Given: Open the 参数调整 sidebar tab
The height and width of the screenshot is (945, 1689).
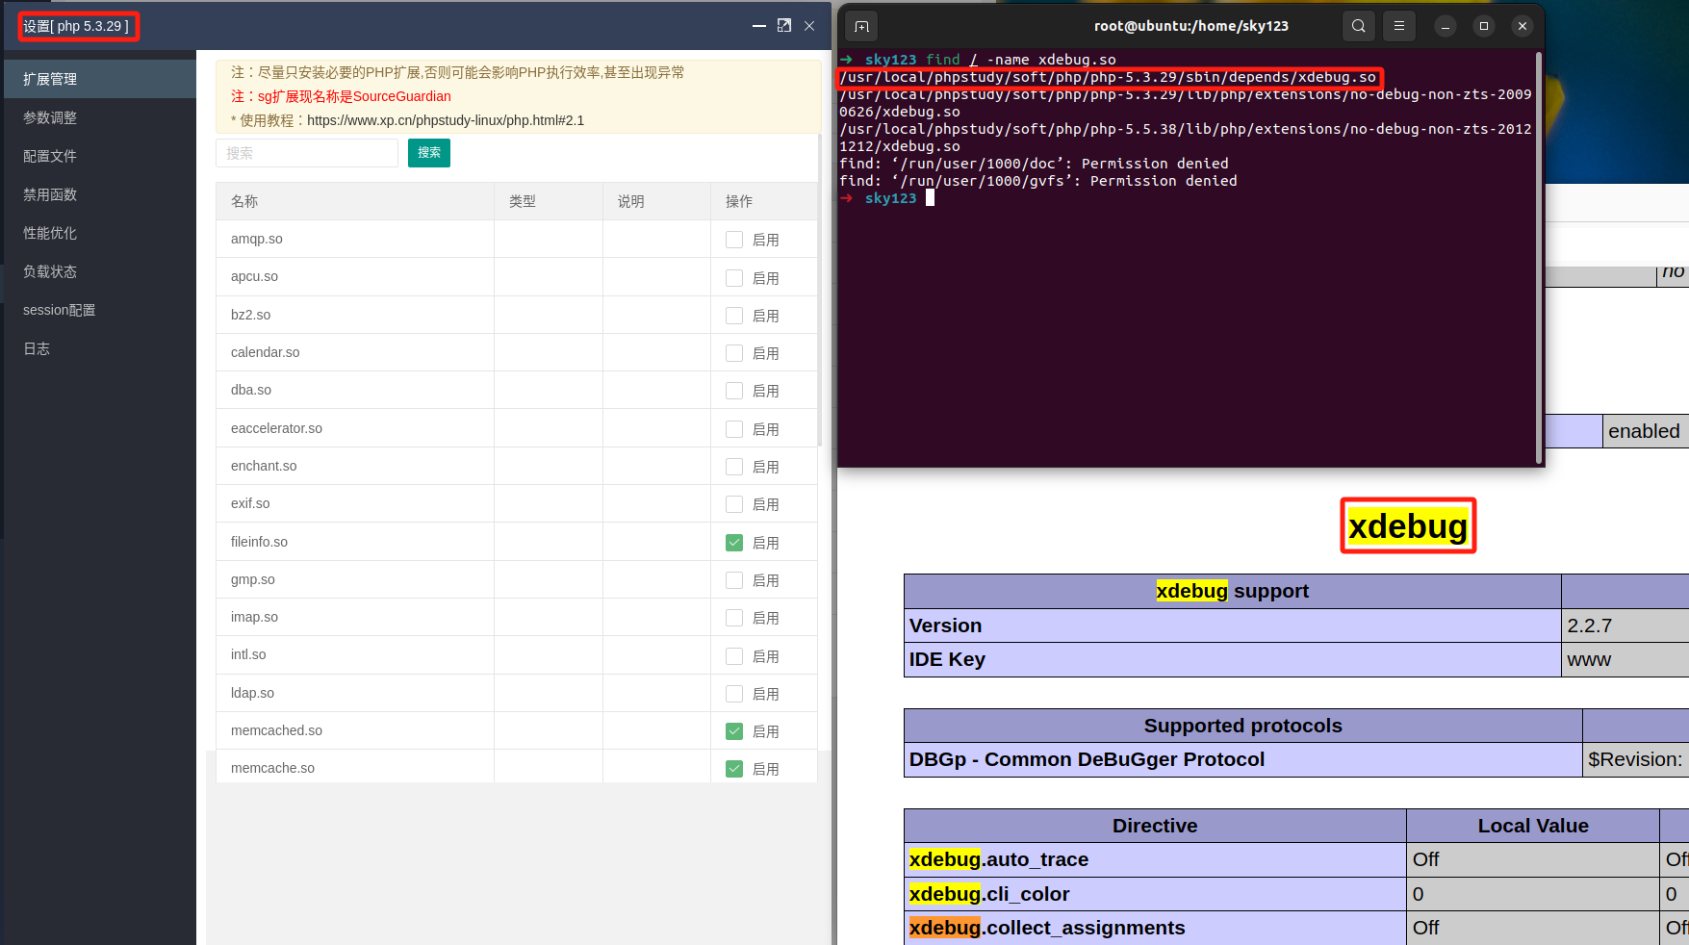Looking at the screenshot, I should (50, 117).
